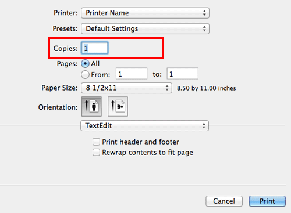The height and width of the screenshot is (213, 291).
Task: Select portrait orientation icon
Action: point(91,107)
